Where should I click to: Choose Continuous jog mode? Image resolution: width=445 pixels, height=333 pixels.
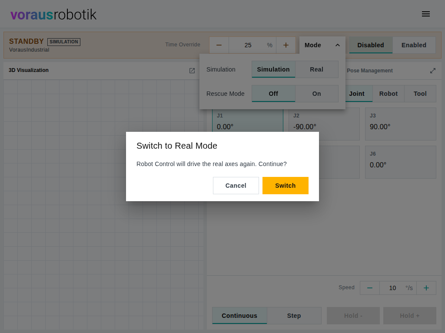[x=239, y=316]
